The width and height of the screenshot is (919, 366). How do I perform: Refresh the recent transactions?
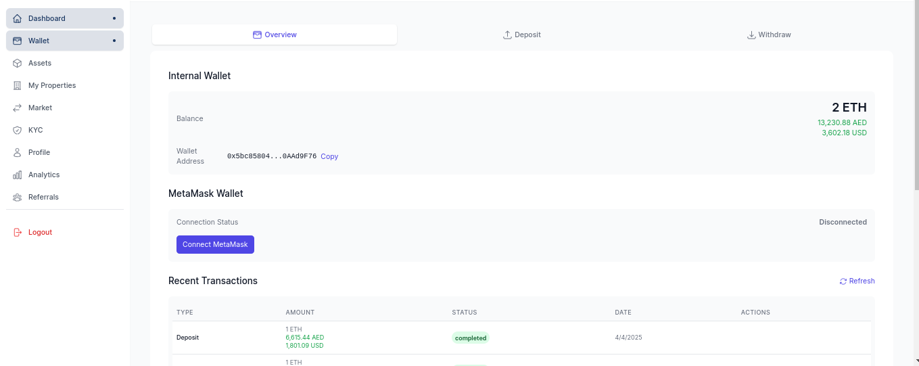tap(857, 281)
